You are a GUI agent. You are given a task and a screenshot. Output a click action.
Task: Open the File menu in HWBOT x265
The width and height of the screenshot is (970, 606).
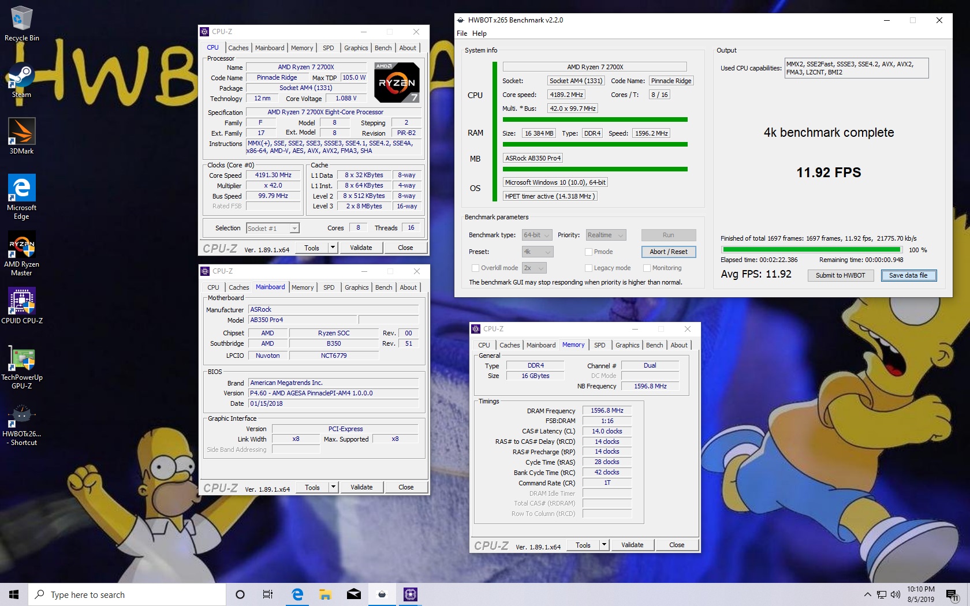click(462, 33)
